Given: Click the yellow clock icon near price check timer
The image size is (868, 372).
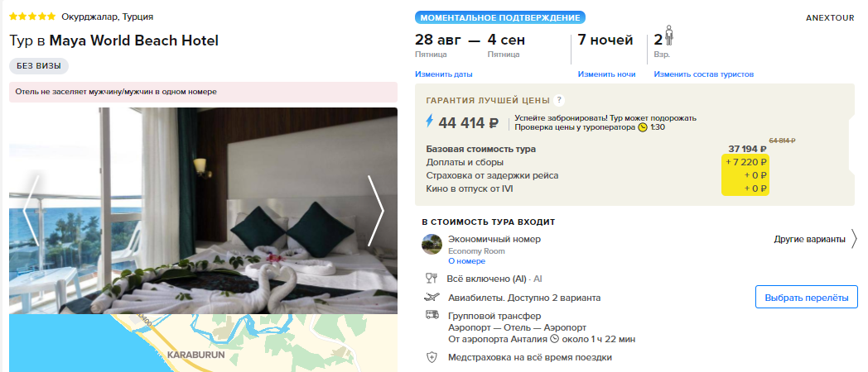Looking at the screenshot, I should [x=642, y=127].
